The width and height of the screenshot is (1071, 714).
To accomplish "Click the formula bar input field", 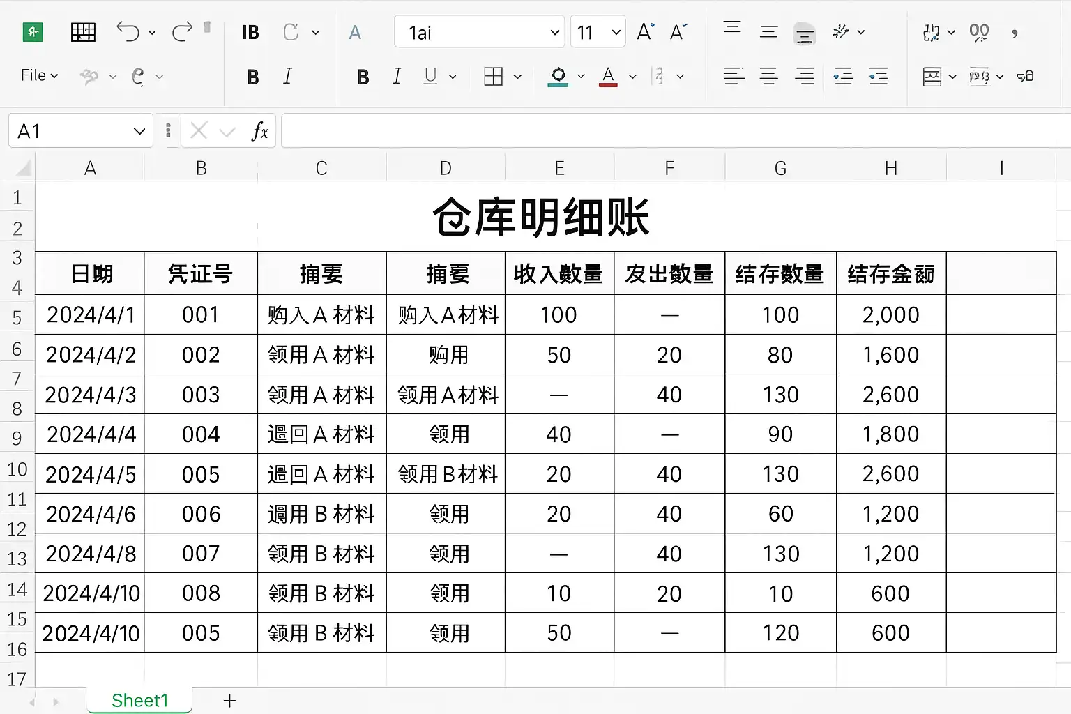I will [675, 131].
